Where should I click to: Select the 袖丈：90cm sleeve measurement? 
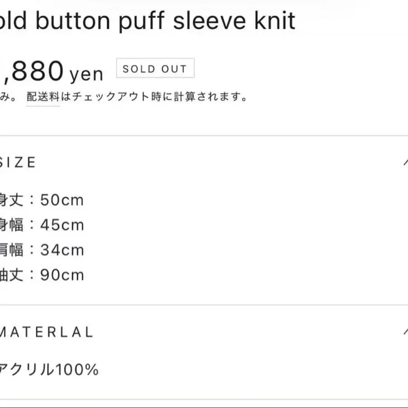click(x=42, y=275)
